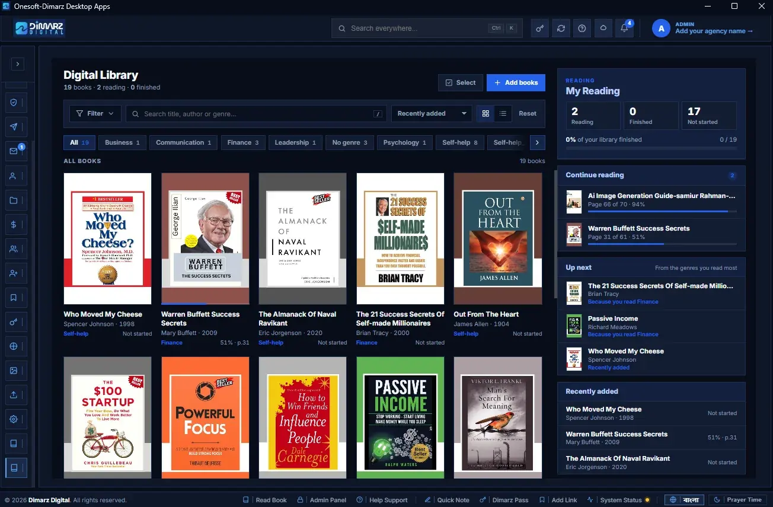Screen dimensions: 773x507
Task: Expand the left sidebar with chevron button
Action: (x=18, y=63)
